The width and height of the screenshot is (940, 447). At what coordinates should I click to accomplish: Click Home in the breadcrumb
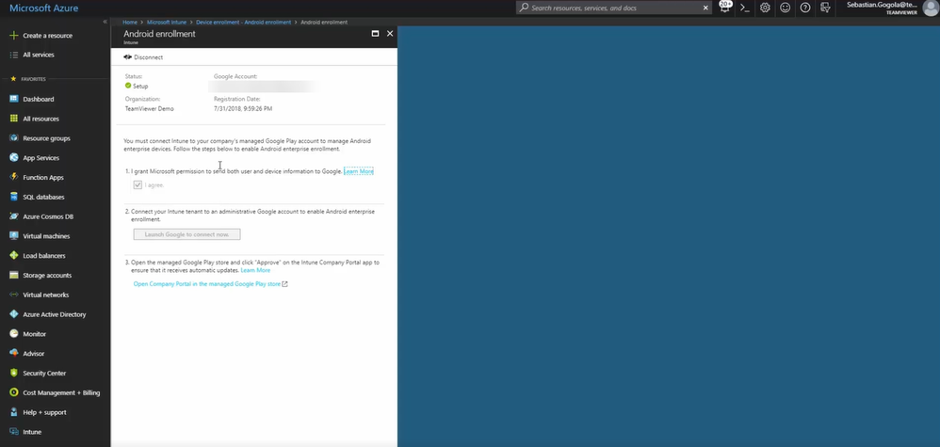coord(130,23)
